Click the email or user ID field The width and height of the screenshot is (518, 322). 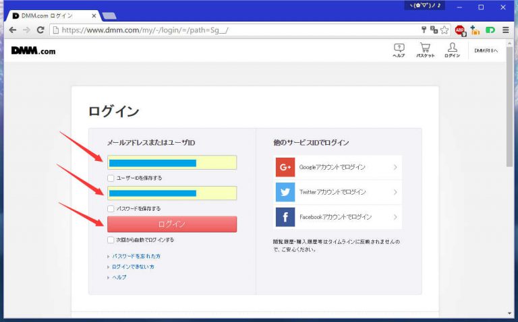pos(172,162)
